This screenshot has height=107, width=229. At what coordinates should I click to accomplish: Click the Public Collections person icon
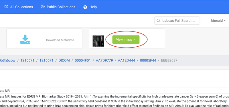click(x=43, y=7)
